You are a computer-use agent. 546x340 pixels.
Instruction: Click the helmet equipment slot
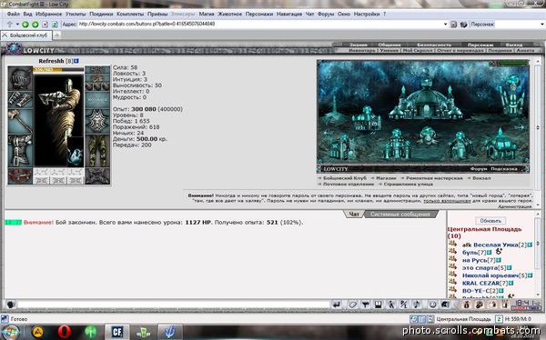(20, 79)
